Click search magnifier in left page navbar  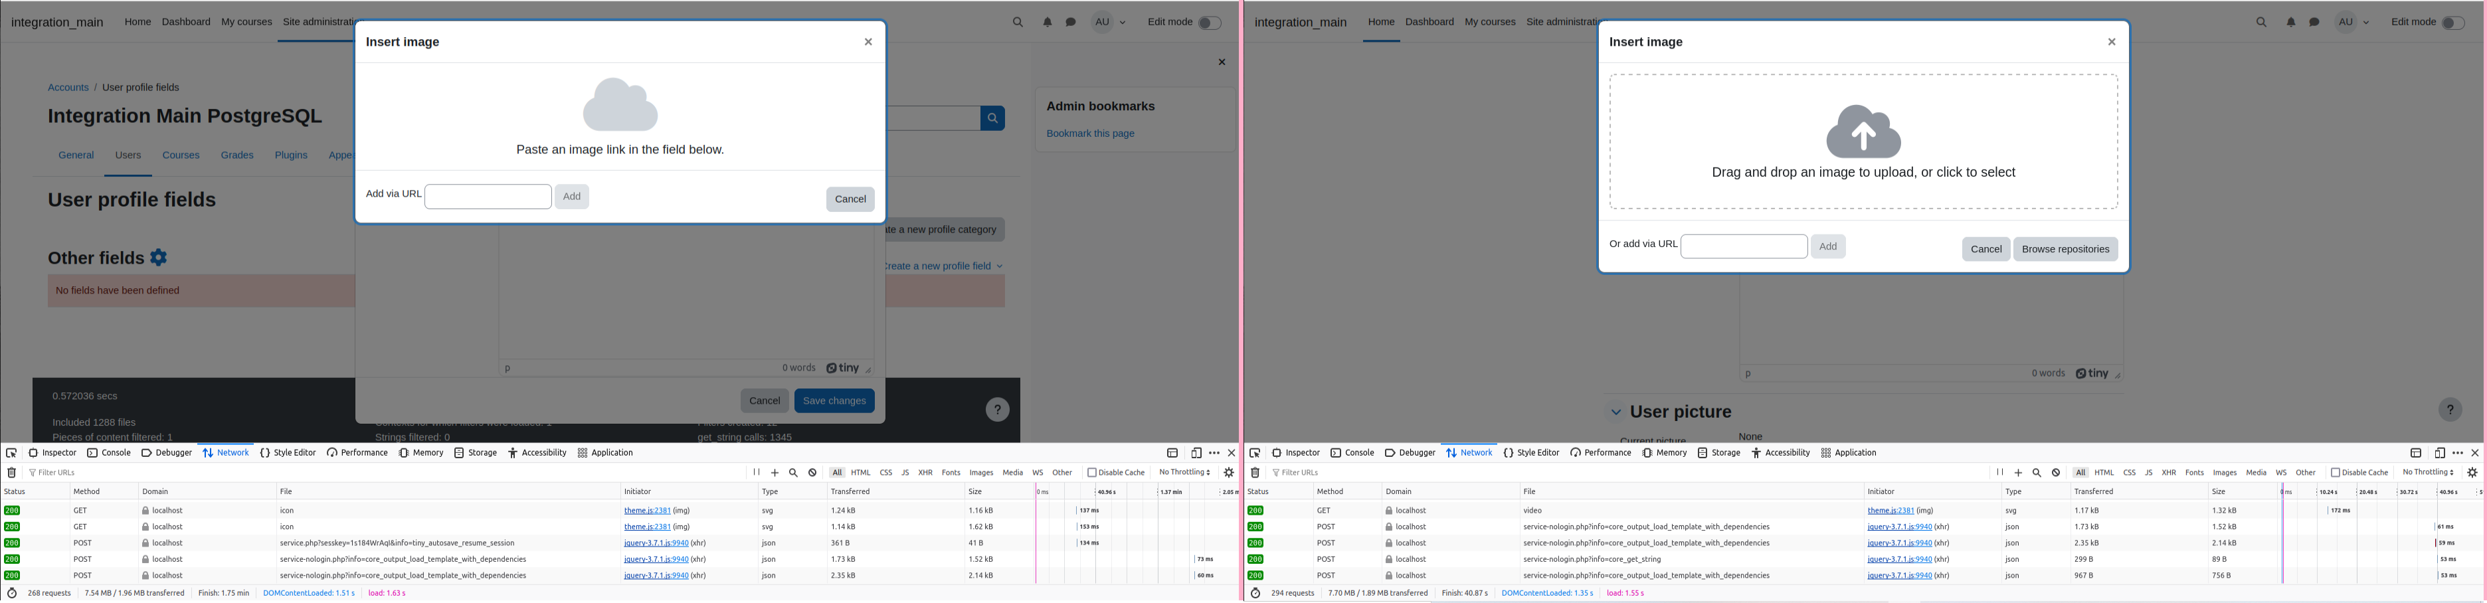point(1018,22)
